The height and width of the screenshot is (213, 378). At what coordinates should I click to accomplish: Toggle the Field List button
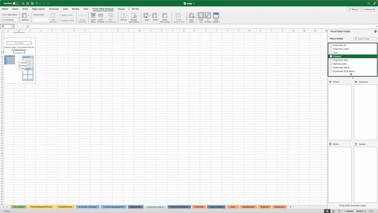(x=201, y=16)
